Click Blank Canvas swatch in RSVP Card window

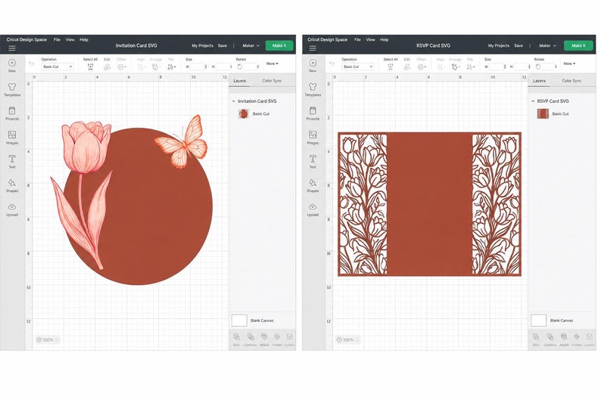(538, 321)
